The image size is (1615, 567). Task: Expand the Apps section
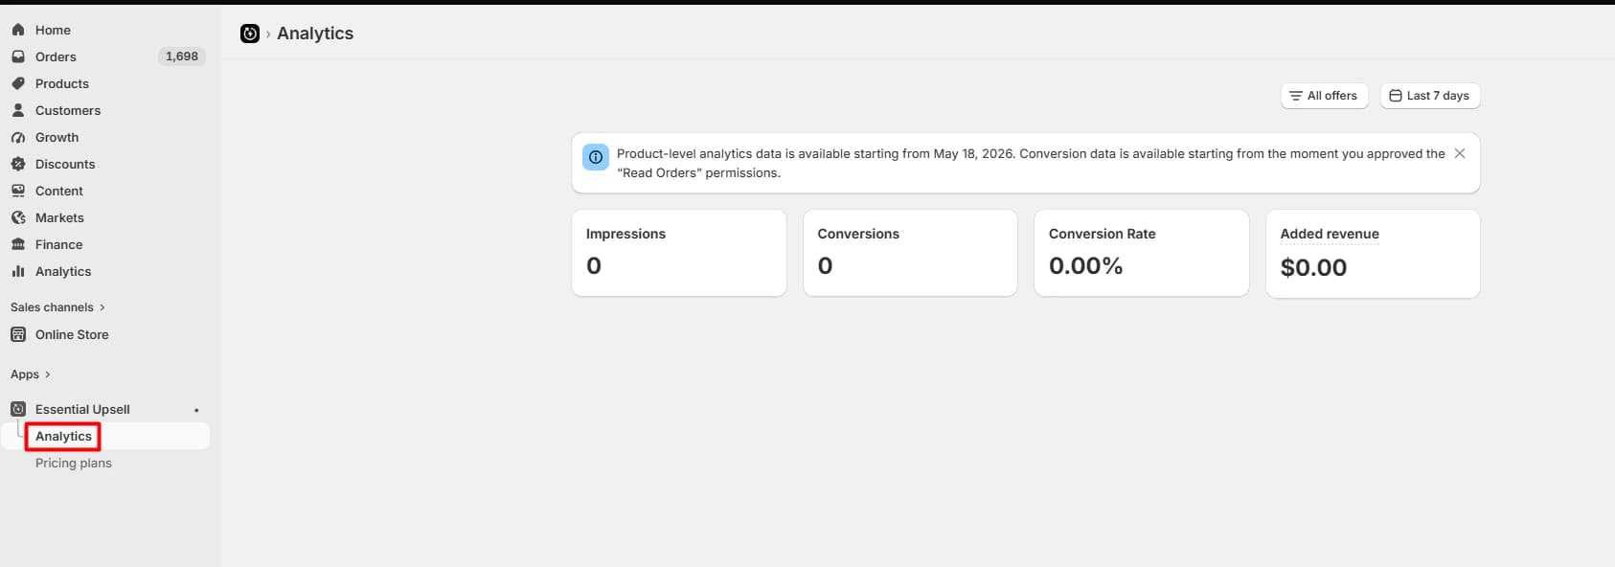31,374
